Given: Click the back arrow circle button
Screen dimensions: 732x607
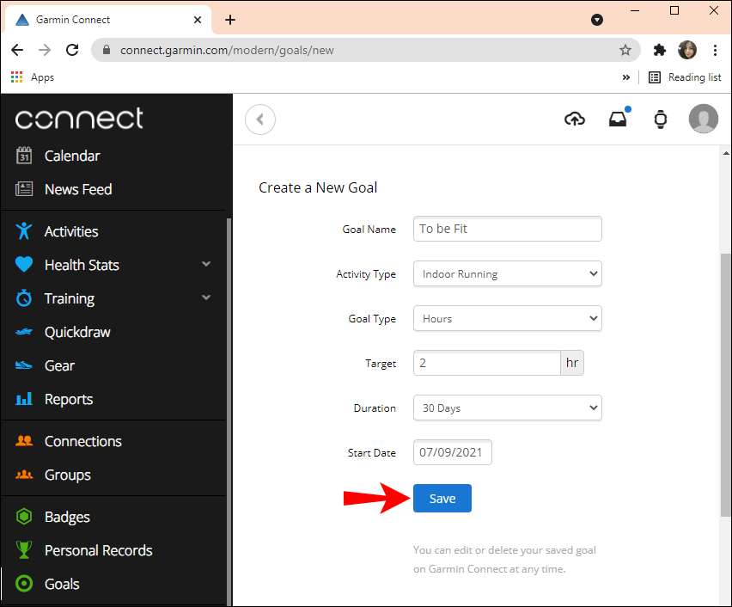Looking at the screenshot, I should [260, 120].
